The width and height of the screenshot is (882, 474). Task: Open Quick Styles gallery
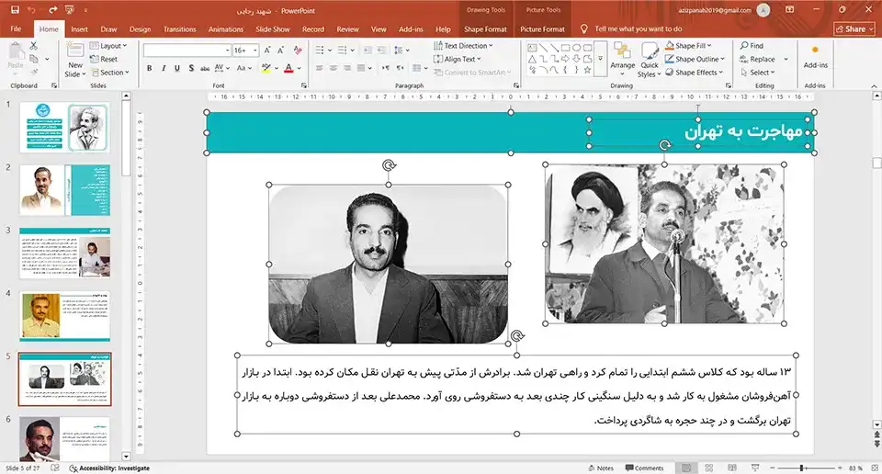(x=650, y=60)
